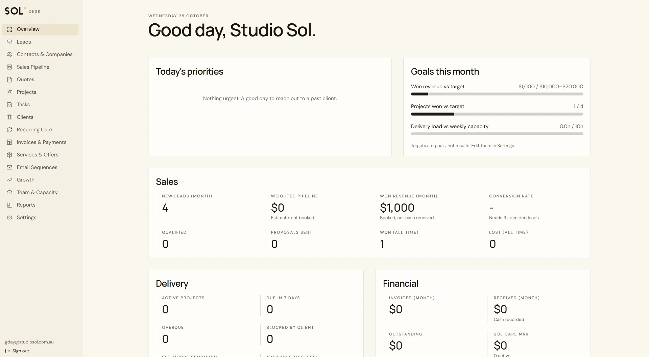649x357 pixels.
Task: Click the Settings gear icon
Action: (9, 217)
